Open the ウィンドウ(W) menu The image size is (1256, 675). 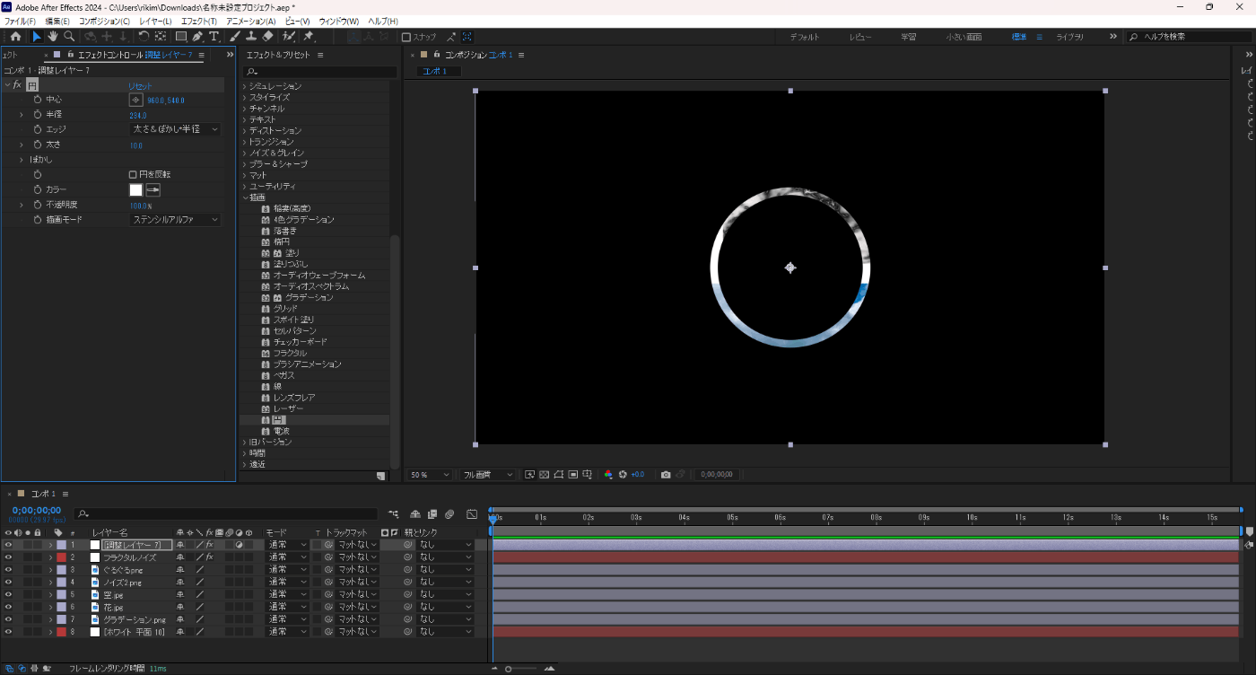pos(338,21)
